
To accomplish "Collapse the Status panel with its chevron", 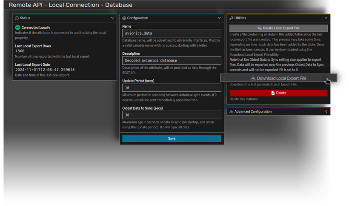I will coord(112,18).
